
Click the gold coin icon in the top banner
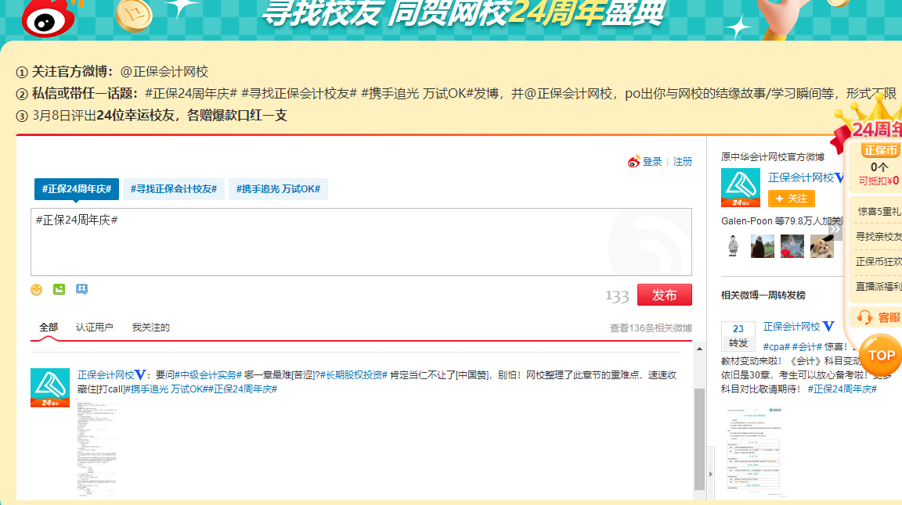click(135, 14)
